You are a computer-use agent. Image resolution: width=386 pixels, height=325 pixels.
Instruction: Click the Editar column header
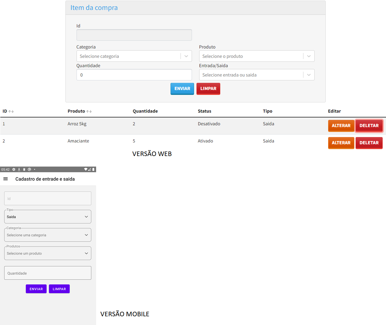tap(334, 111)
